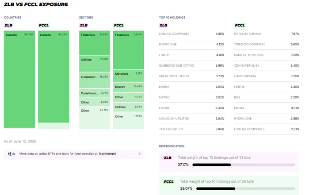Click the 7.67% Royal Bk Canada weight
Screen dimensions: 313x195
295,34
